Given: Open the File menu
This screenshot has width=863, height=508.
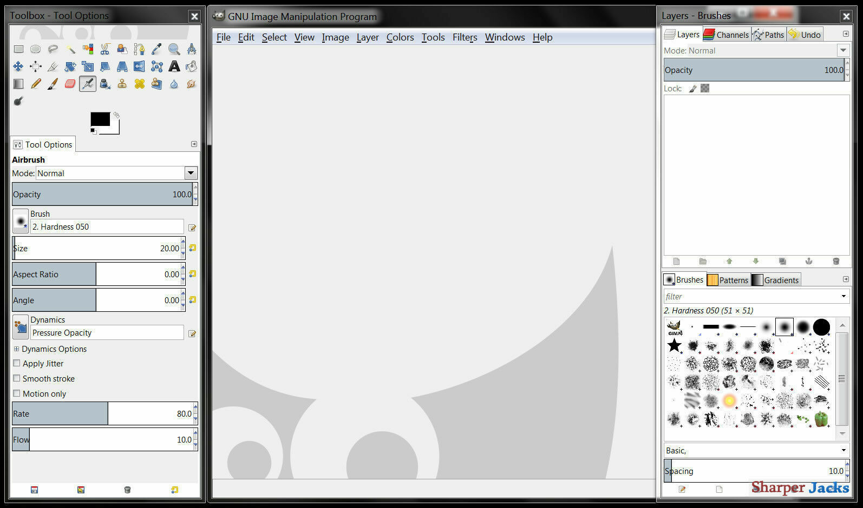Looking at the screenshot, I should 224,37.
